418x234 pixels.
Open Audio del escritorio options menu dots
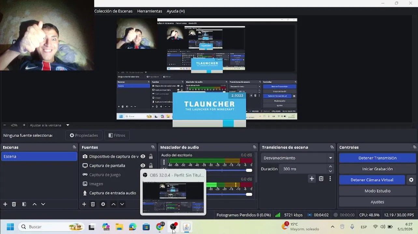[x=164, y=162]
